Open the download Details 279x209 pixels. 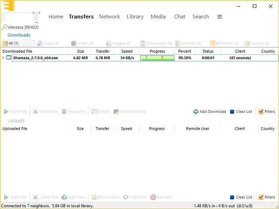coord(100,111)
